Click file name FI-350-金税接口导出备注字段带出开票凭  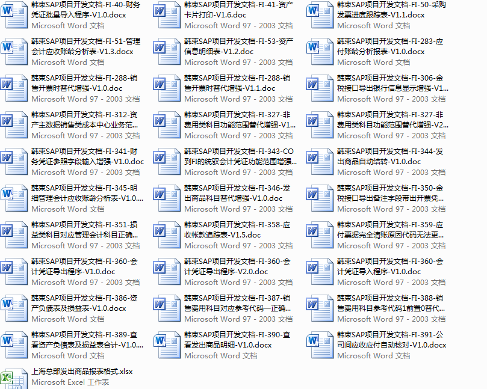coord(391,192)
